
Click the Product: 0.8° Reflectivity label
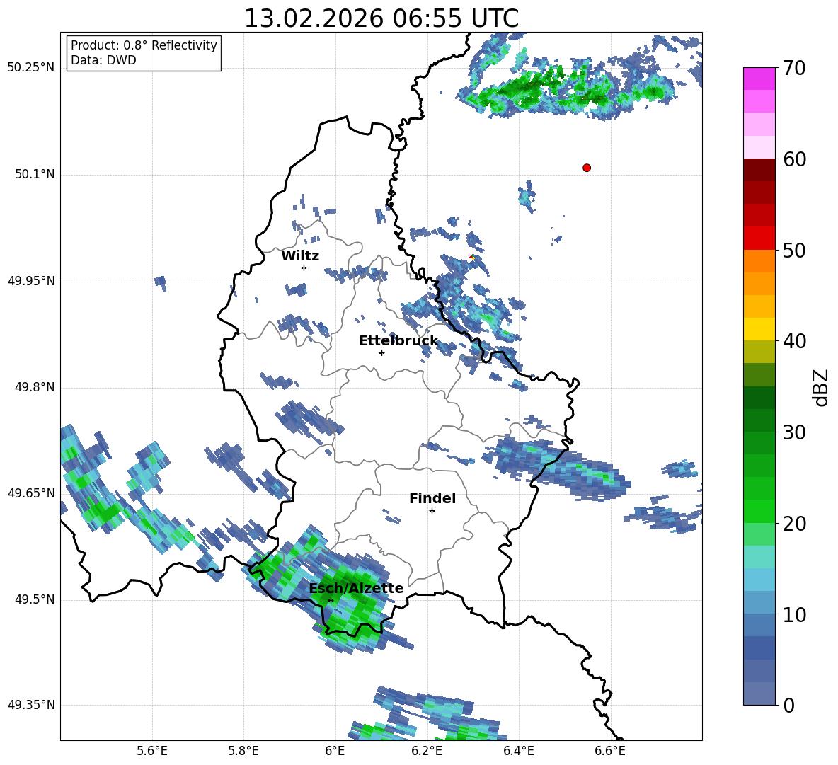click(x=144, y=45)
